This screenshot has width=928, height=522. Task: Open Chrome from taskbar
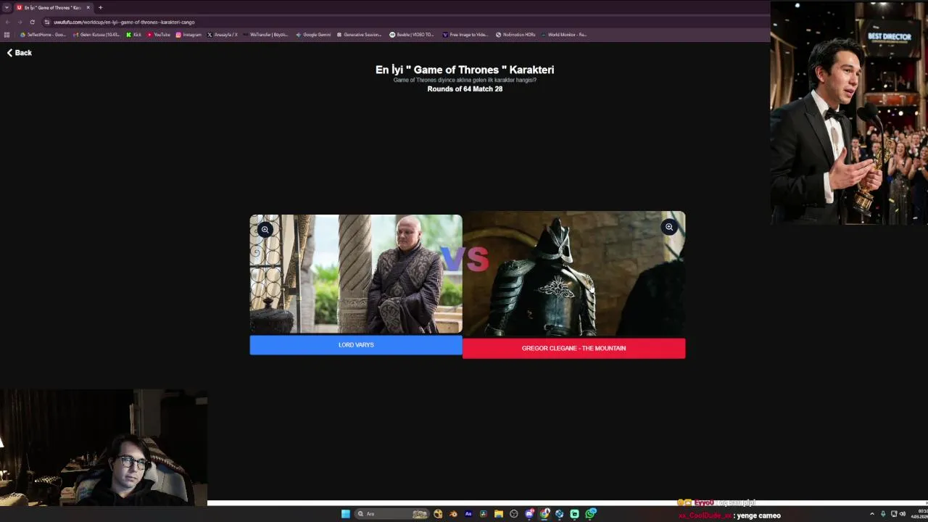(x=544, y=514)
